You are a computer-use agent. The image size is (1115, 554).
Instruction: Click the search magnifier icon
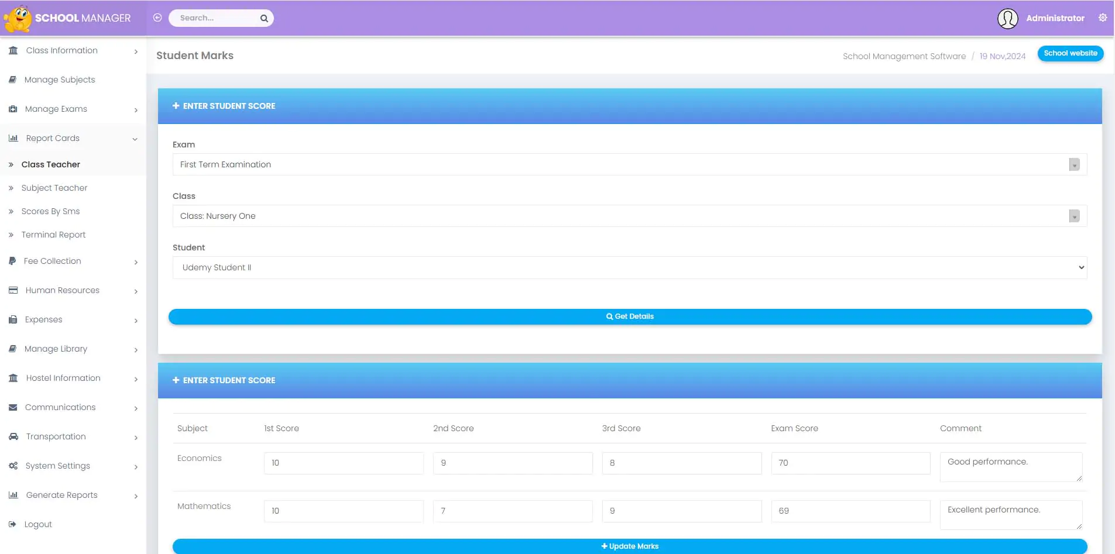264,18
